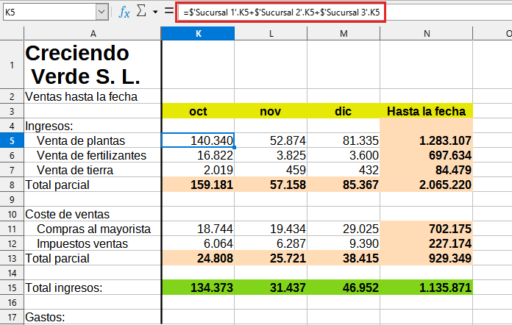Click the Total parcial label in row 8
This screenshot has height=325, width=512.
(x=93, y=185)
